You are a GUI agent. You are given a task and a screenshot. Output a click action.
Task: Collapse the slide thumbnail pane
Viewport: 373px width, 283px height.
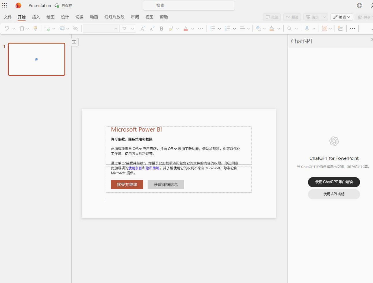click(x=74, y=42)
